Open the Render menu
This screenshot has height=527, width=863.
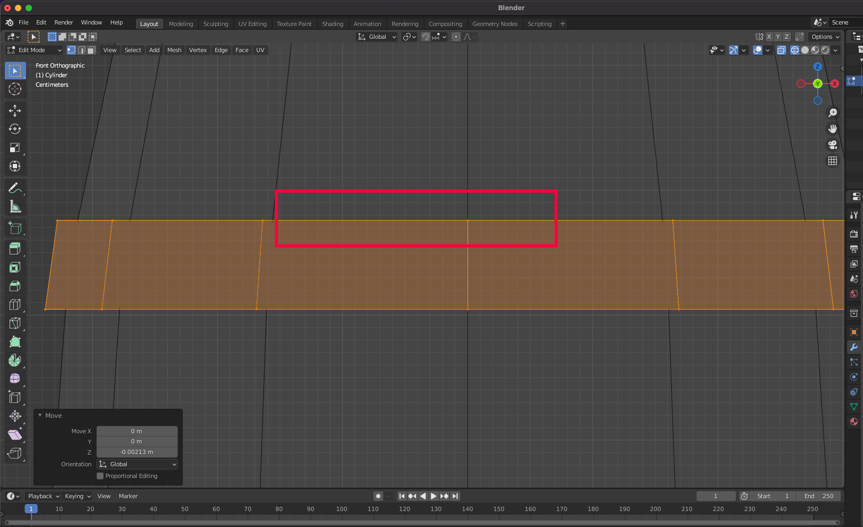(x=63, y=22)
